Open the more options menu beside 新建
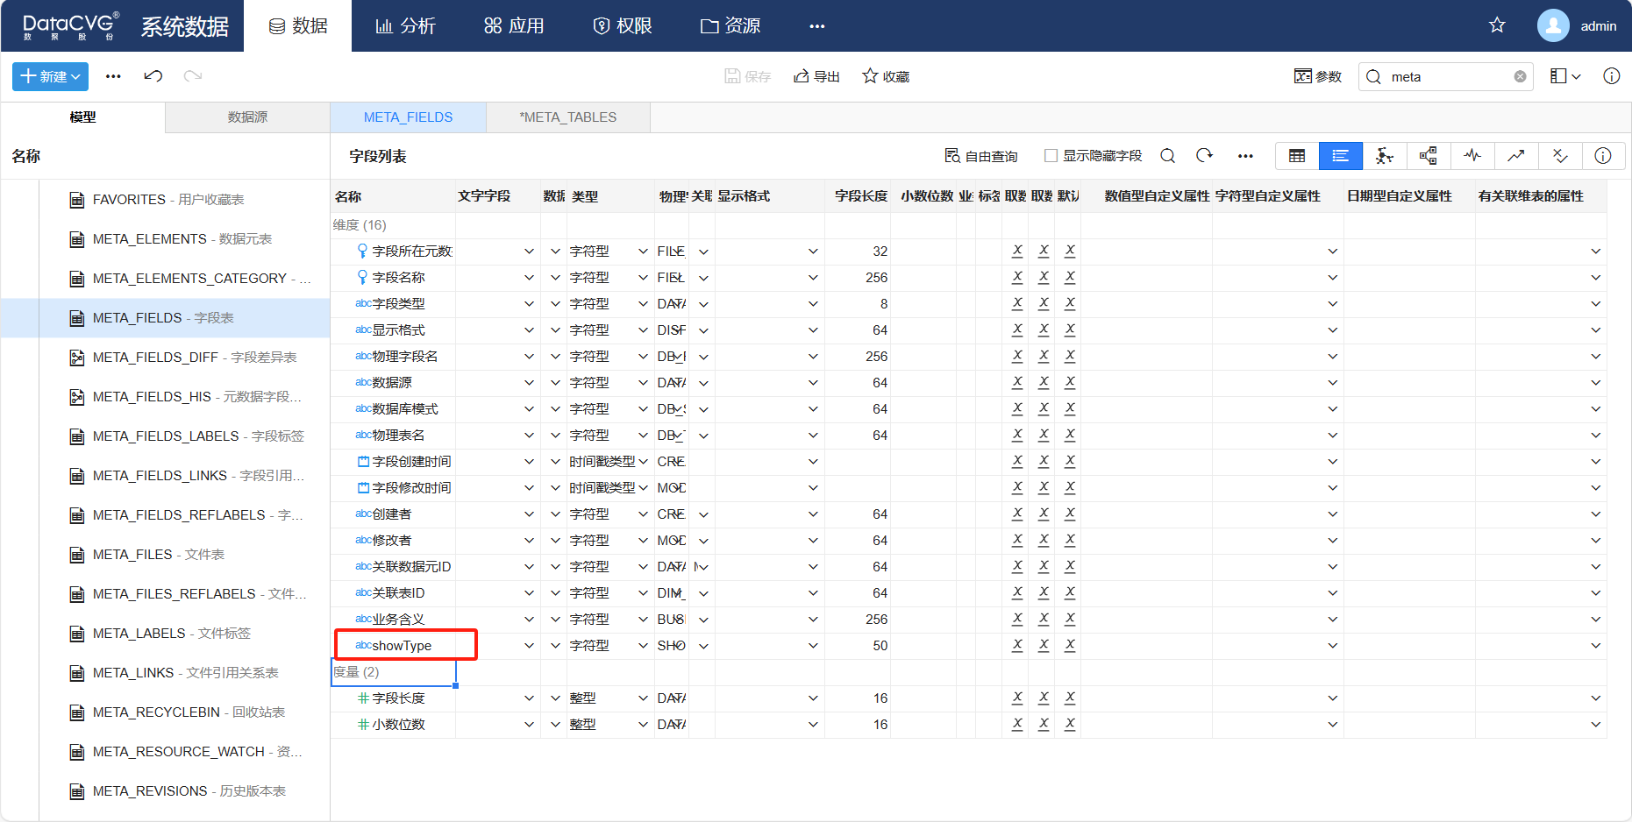Image resolution: width=1632 pixels, height=822 pixels. click(113, 76)
